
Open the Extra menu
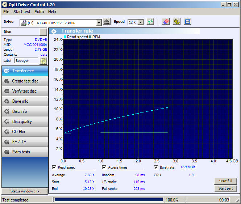(x=39, y=12)
